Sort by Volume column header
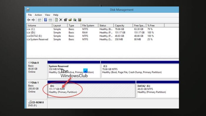 click(39, 26)
